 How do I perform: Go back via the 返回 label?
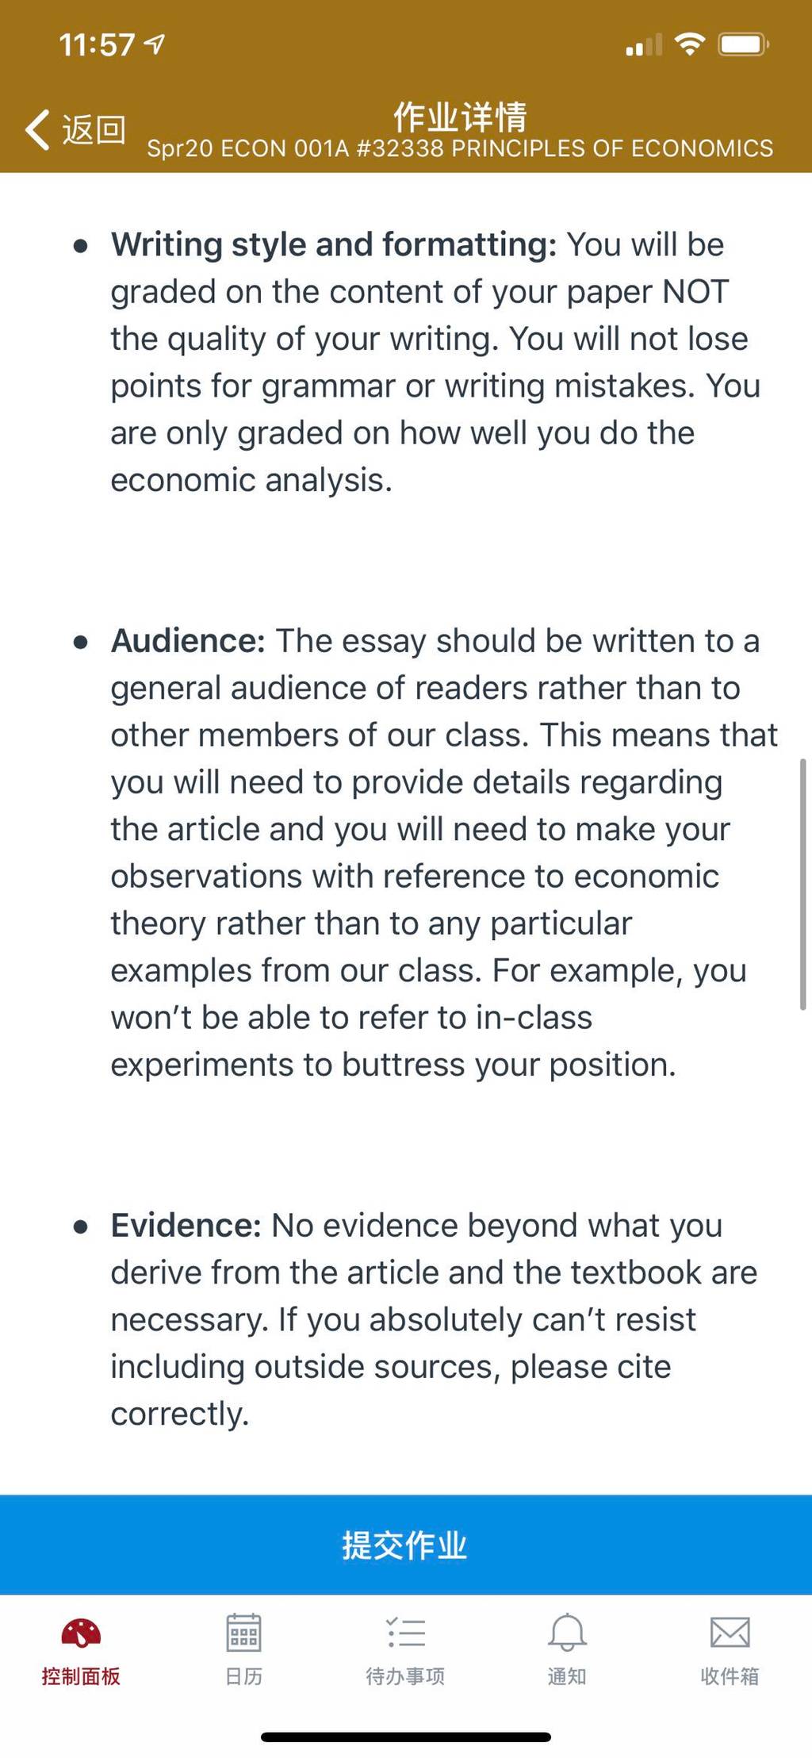tap(94, 129)
